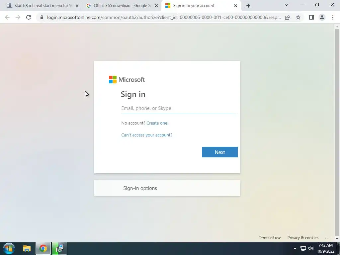340x255 pixels.
Task: Open the tab search chevron
Action: (x=287, y=5)
